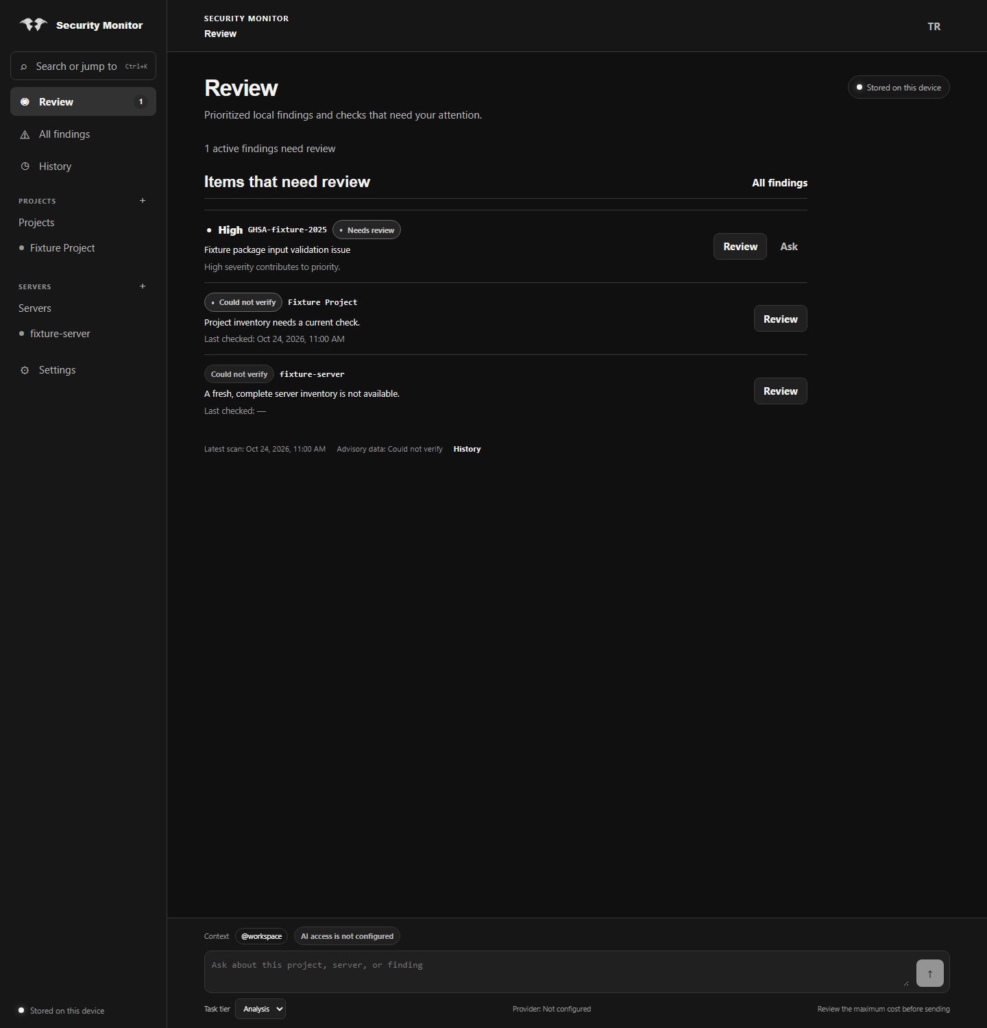The width and height of the screenshot is (987, 1028).
Task: Click the Search or jump to field
Action: click(83, 66)
